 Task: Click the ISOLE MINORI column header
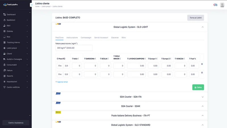coord(117,57)
